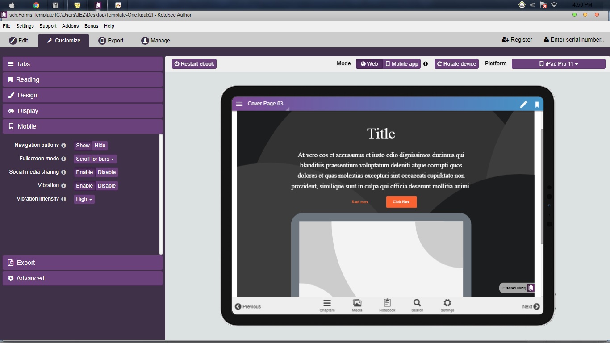Click the pencil annotate icon in ebook header

point(523,105)
